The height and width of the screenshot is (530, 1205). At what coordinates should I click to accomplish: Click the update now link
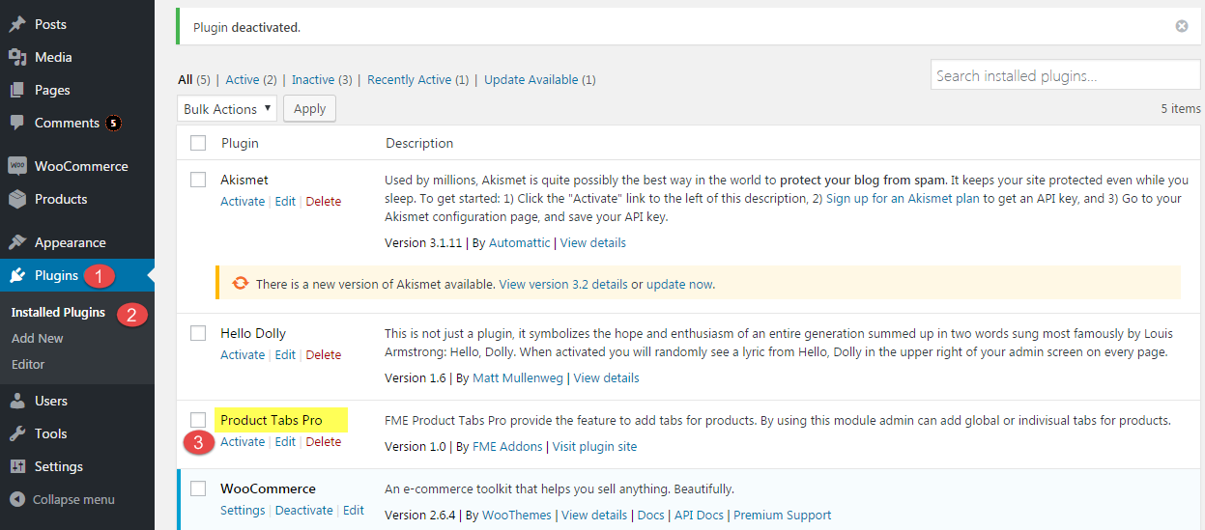(x=679, y=284)
